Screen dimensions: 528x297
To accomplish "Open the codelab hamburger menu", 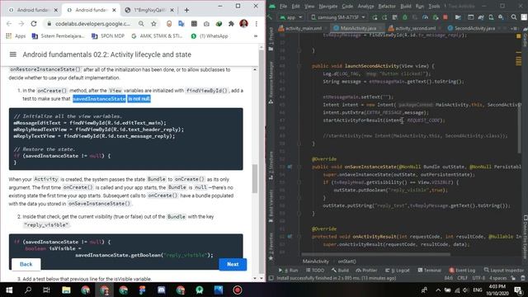I will click(x=13, y=54).
